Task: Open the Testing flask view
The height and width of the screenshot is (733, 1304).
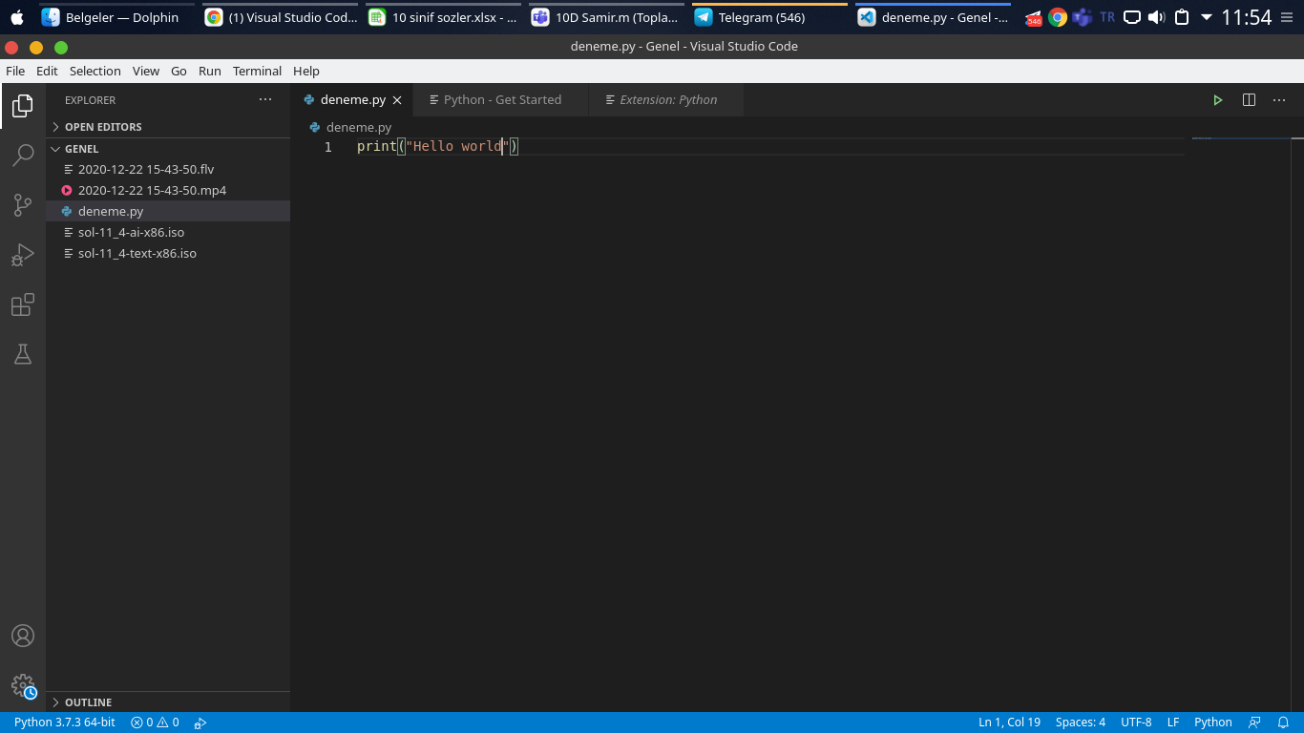Action: point(23,354)
